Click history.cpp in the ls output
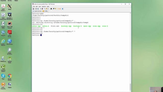Screen dimensions: 163x92 tap(66, 26)
